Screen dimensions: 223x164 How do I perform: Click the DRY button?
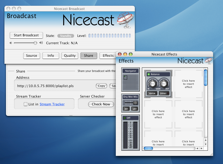(126, 109)
